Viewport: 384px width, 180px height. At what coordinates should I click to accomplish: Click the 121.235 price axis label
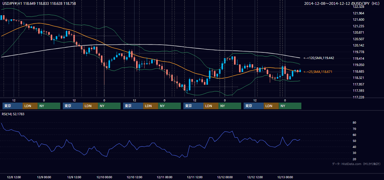click(x=358, y=26)
